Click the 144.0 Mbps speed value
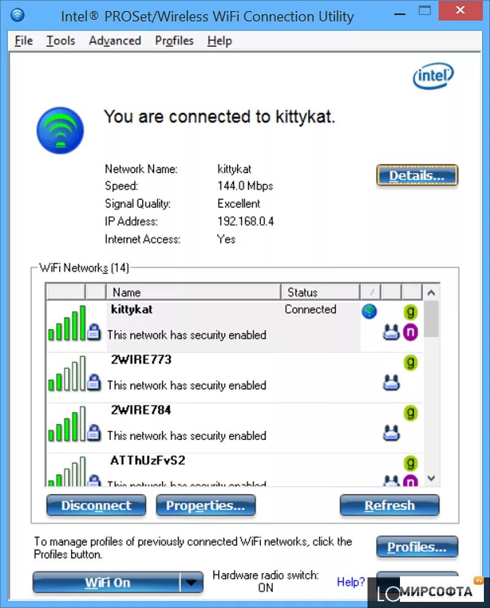 pyautogui.click(x=245, y=186)
